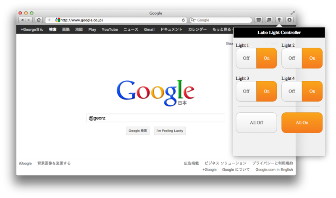
Task: Go forward with the Safari forward arrow
Action: click(x=29, y=20)
